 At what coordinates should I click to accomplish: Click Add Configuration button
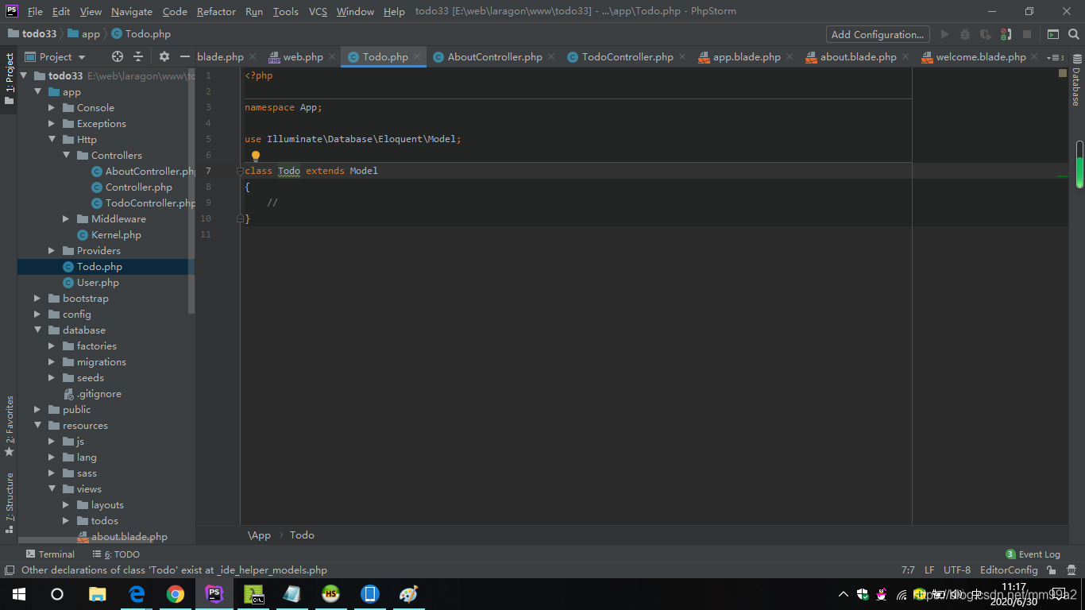pos(878,34)
